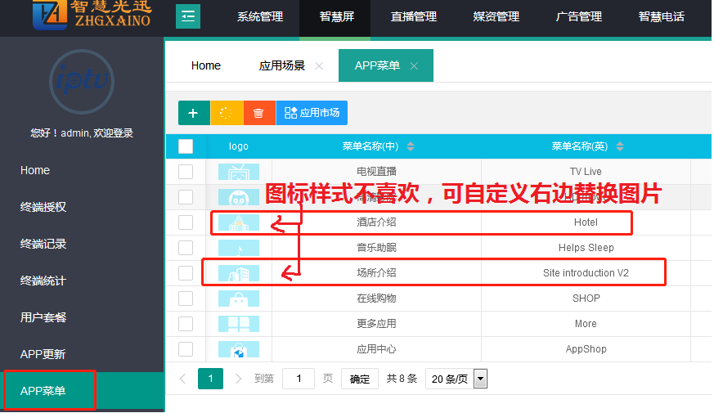Click the 应用市场 button

coord(312,113)
